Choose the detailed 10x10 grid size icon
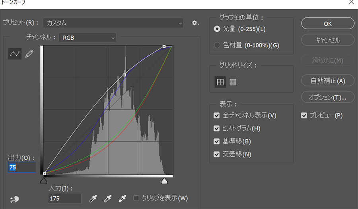Viewport: 358px width, 209px height. tap(233, 82)
